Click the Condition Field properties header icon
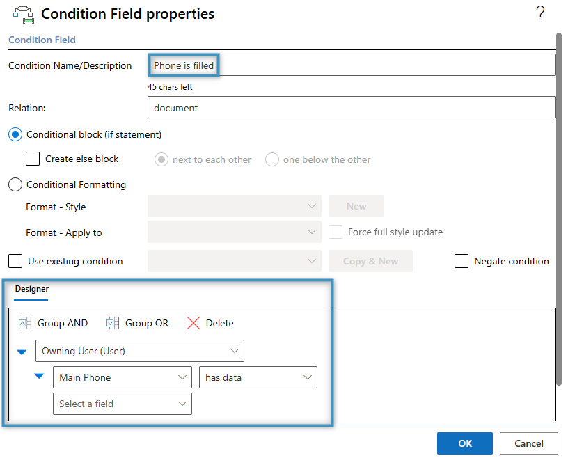568x458 pixels. pos(23,15)
